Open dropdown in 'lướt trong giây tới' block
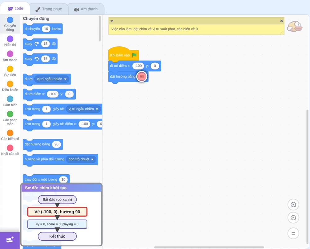Screen dimensions: 310x249 click(83, 109)
